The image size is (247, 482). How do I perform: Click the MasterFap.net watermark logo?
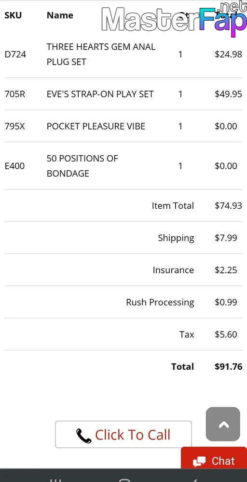(x=174, y=19)
